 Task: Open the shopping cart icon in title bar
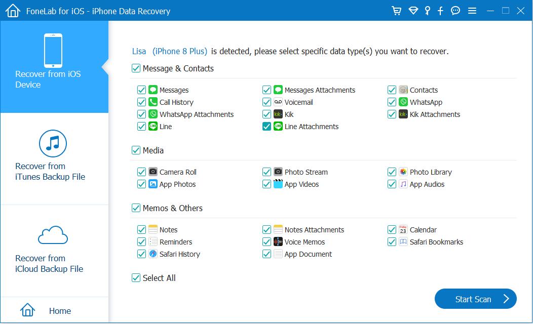(x=396, y=11)
